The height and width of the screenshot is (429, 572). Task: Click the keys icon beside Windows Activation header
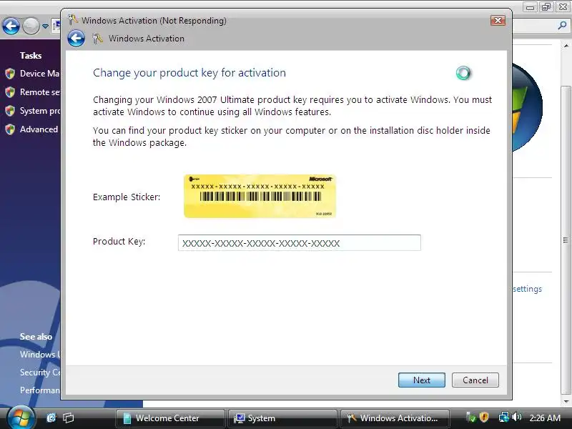point(97,39)
